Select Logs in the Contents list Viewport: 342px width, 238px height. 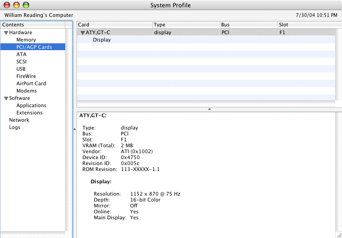point(15,127)
